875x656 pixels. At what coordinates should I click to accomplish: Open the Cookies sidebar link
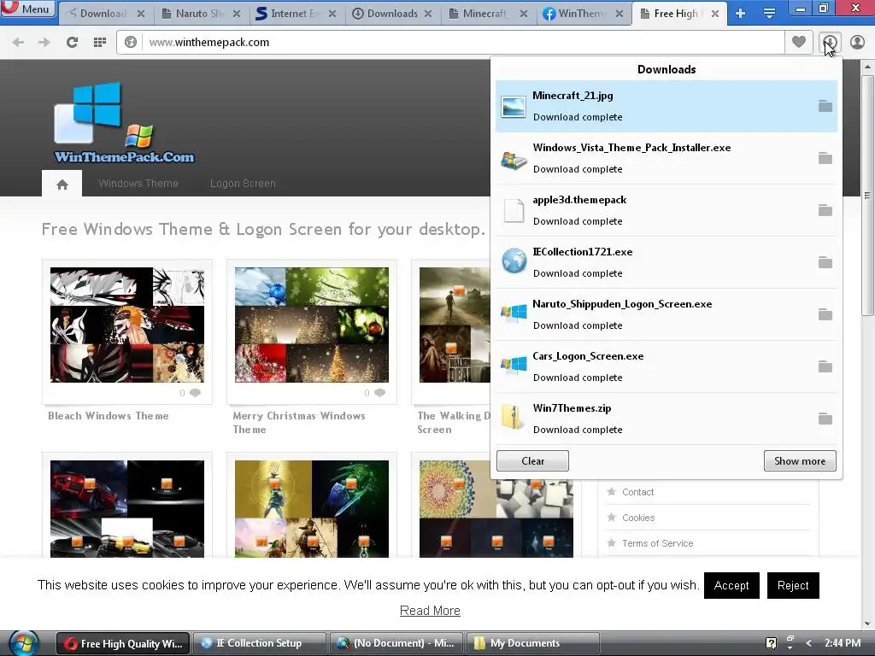coord(638,518)
